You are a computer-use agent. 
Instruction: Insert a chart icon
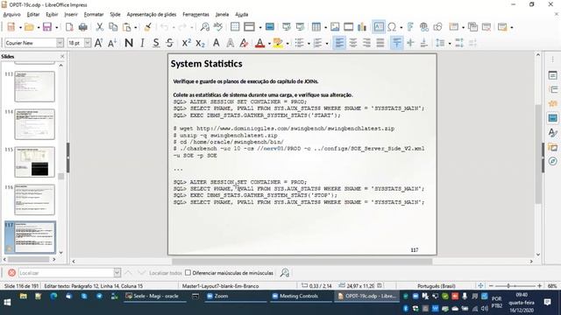point(362,27)
